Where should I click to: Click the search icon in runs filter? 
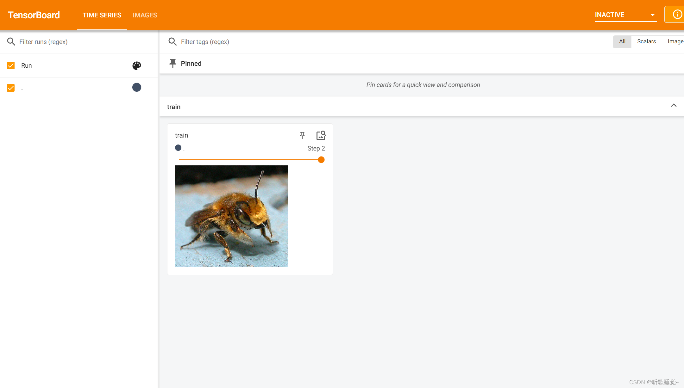click(11, 42)
